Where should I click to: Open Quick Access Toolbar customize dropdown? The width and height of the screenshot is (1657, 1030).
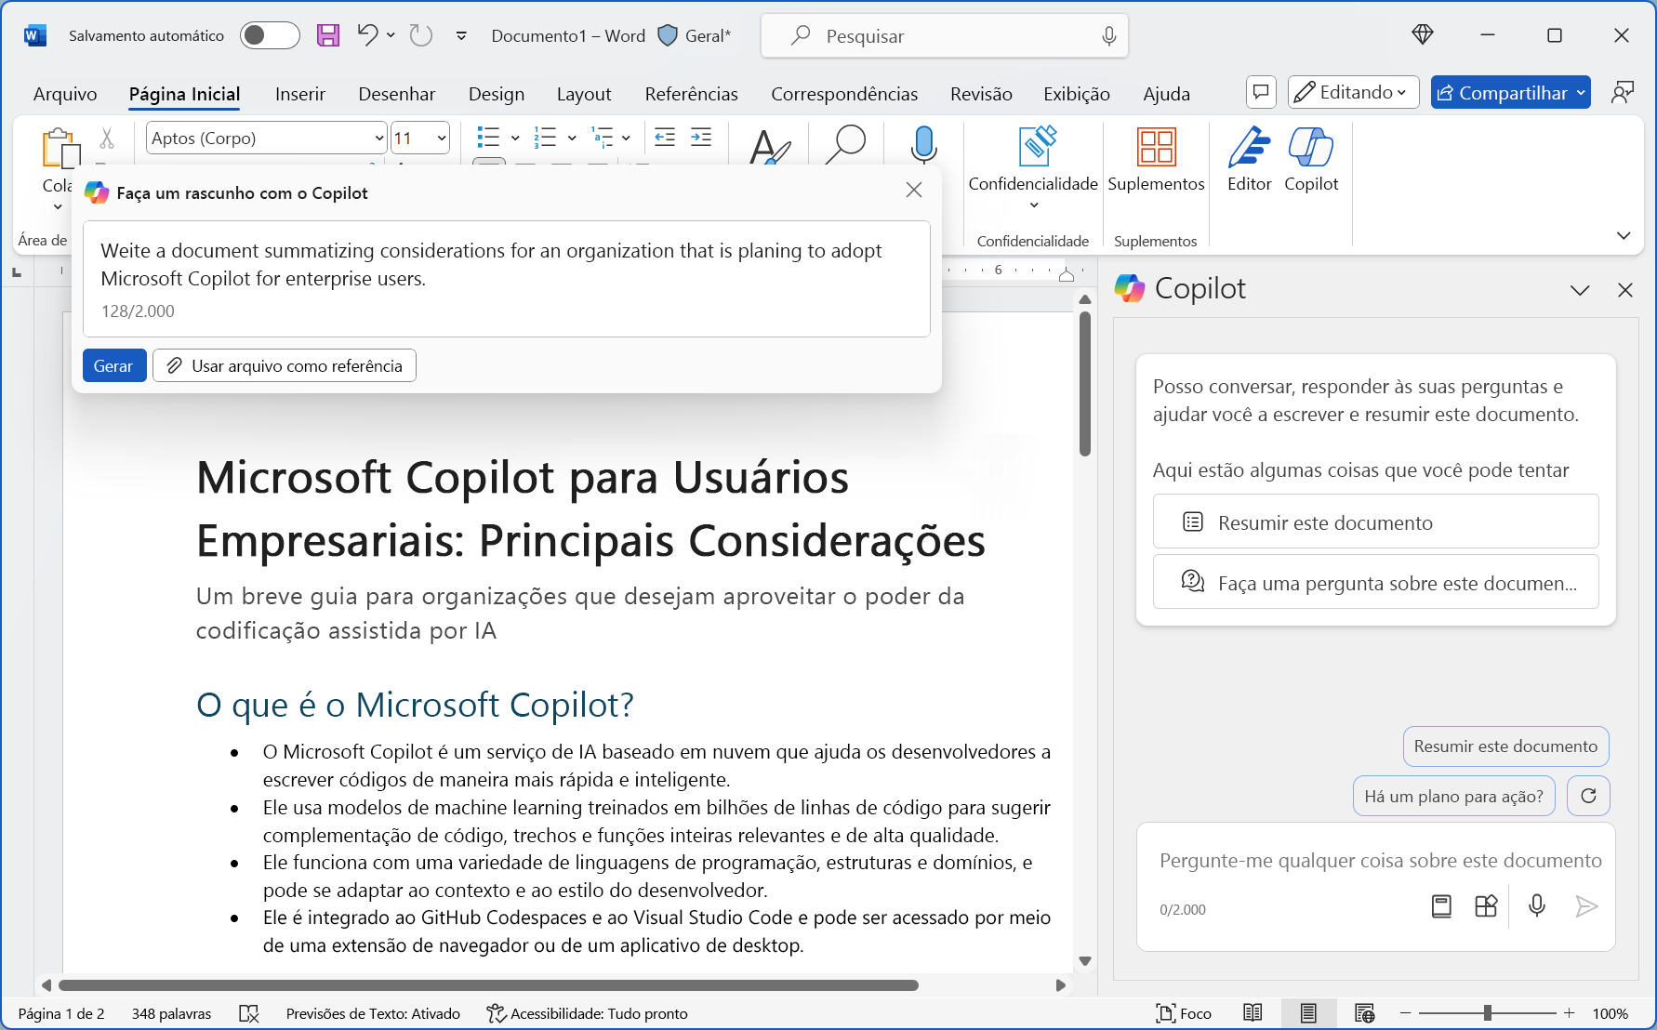[x=461, y=35]
